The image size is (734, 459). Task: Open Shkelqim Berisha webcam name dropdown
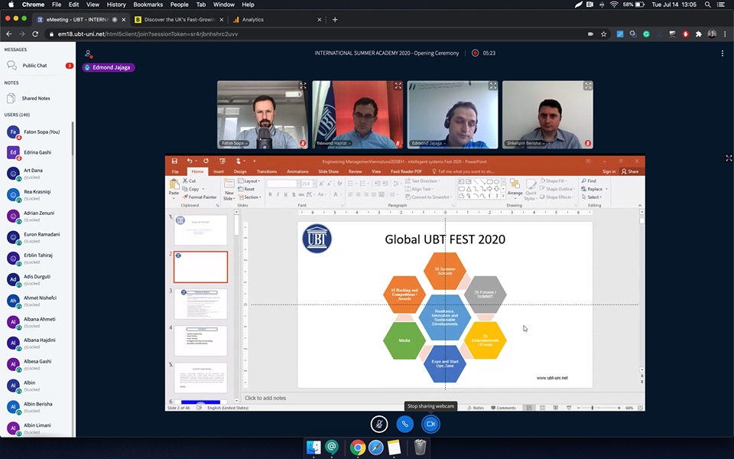click(526, 143)
